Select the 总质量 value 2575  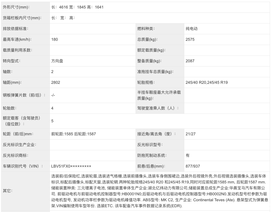click(x=190, y=40)
